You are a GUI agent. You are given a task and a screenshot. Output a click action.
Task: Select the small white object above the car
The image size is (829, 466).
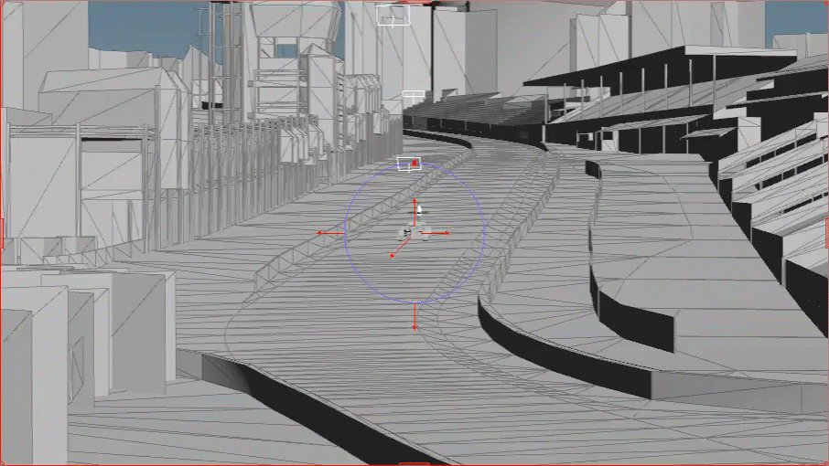(x=420, y=210)
